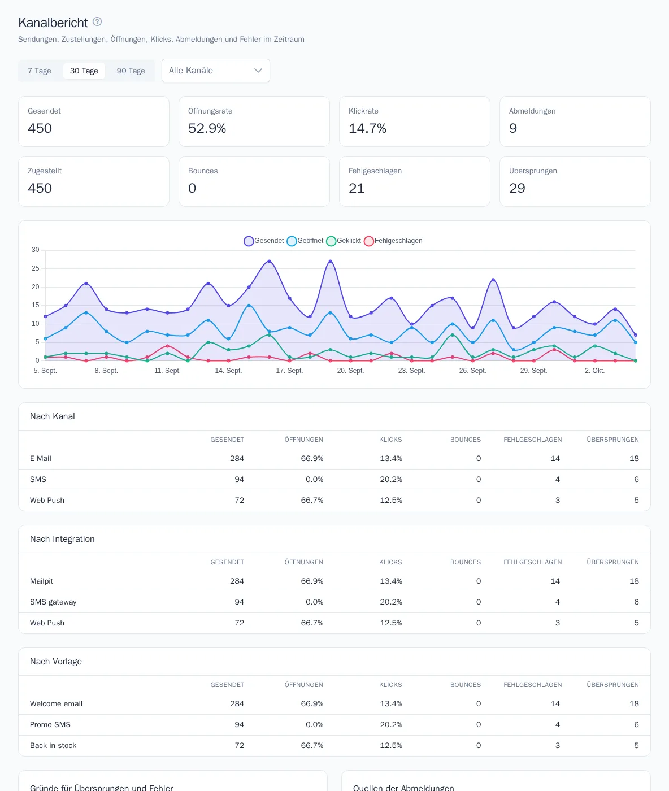Click the Mailpit integration row
669x791 pixels.
point(334,581)
